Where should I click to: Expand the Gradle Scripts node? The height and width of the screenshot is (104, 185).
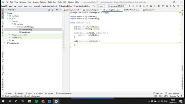pyautogui.click(x=5, y=43)
